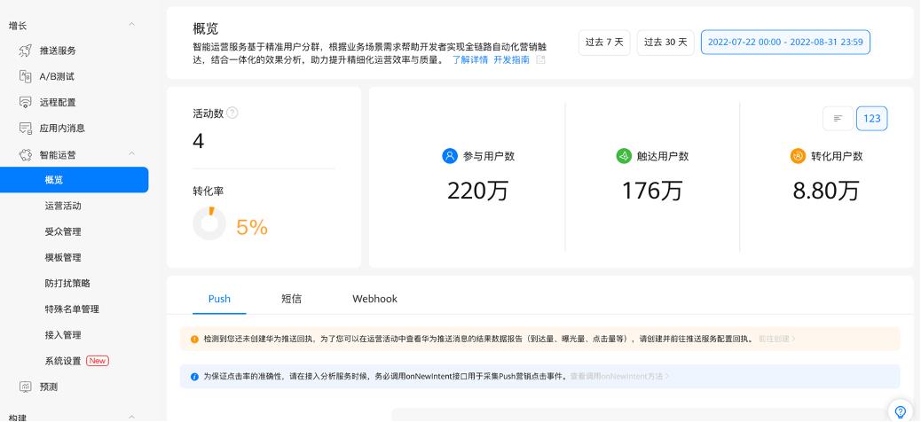The width and height of the screenshot is (921, 422).
Task: Click the 预测 icon in sidebar
Action: pos(25,387)
